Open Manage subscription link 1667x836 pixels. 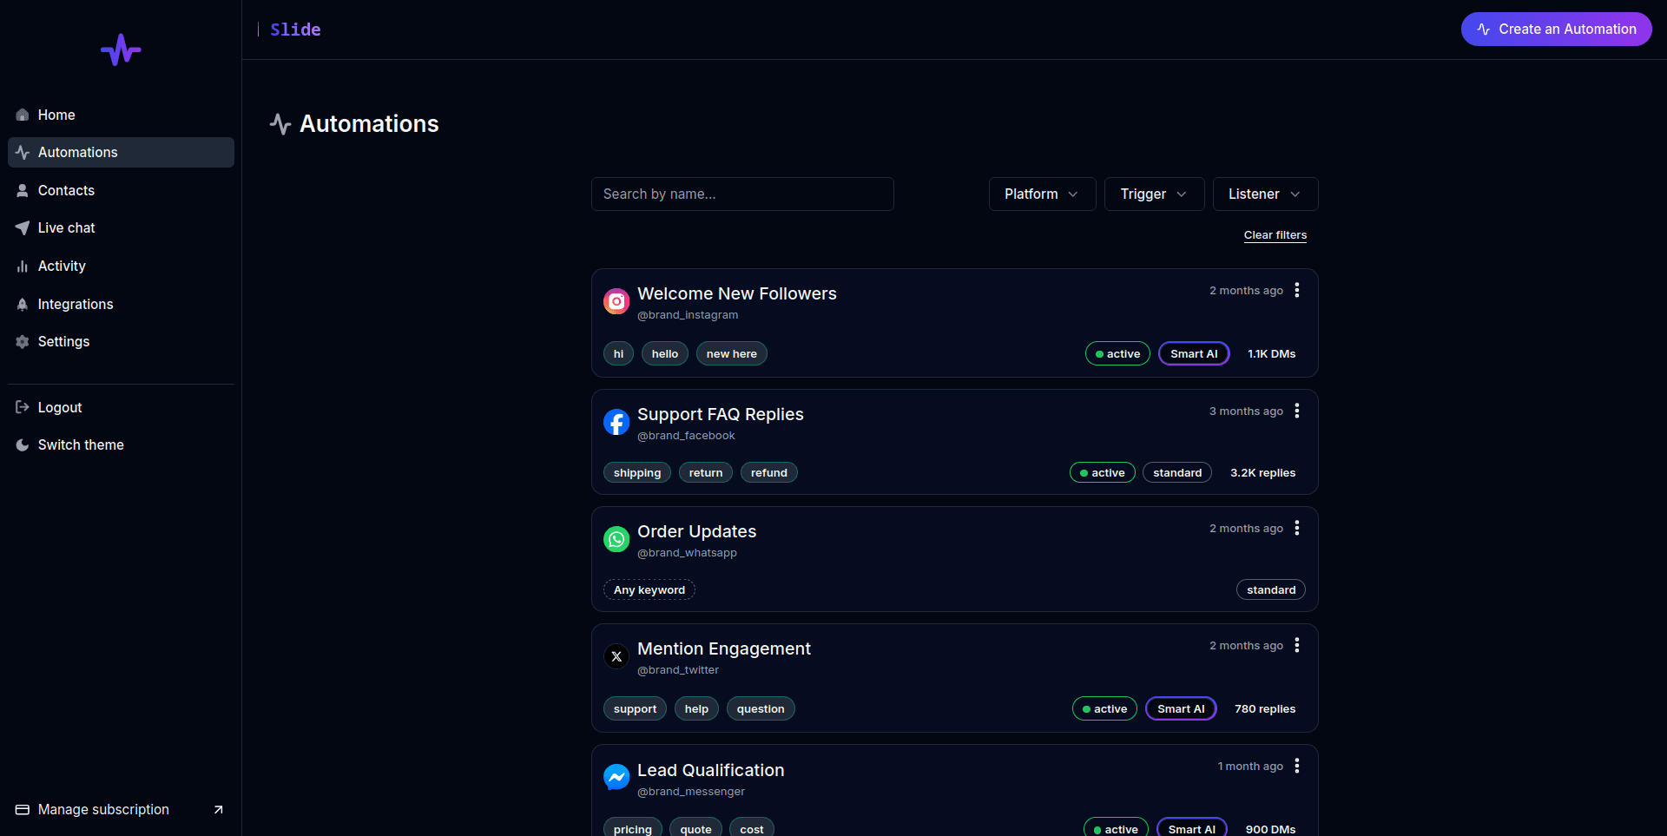[121, 809]
